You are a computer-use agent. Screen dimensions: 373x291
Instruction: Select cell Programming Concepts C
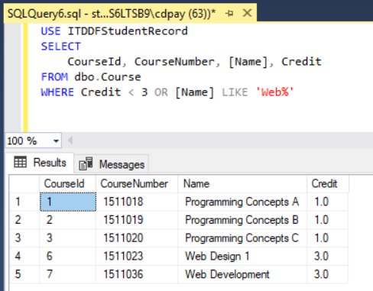point(242,238)
